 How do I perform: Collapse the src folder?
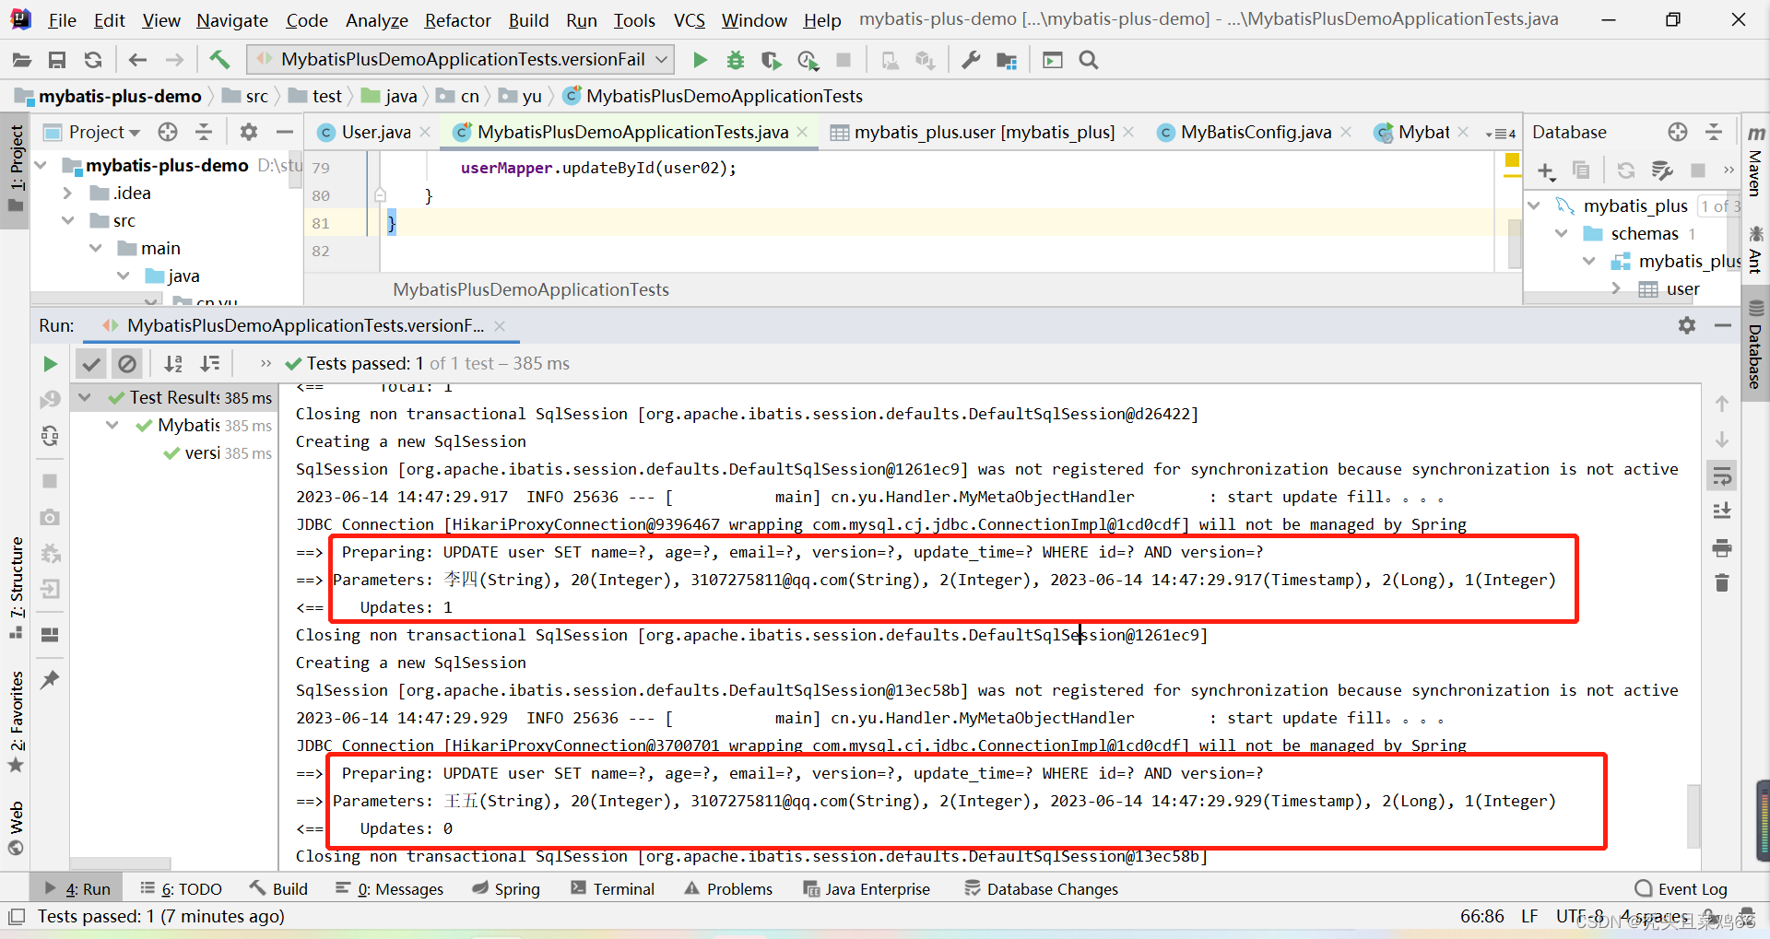tap(67, 221)
